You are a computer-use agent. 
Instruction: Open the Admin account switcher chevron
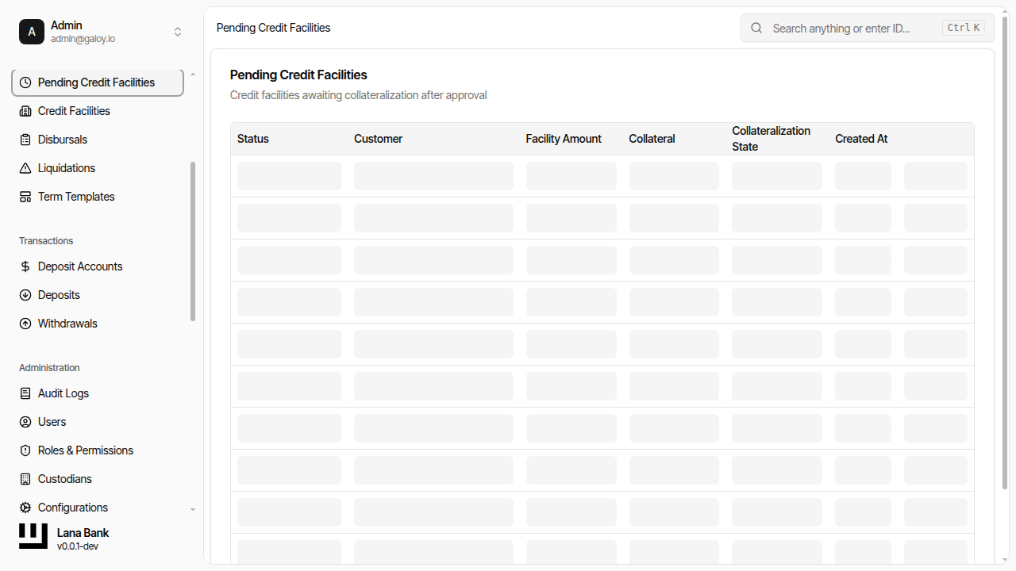[178, 32]
